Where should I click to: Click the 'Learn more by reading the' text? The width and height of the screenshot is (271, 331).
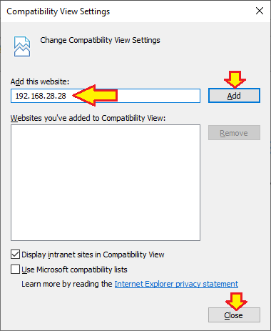pos(67,284)
